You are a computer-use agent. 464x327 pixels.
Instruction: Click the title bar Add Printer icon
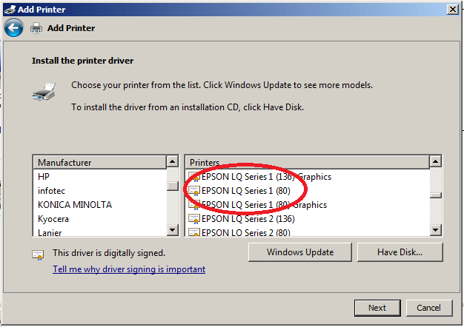coord(10,10)
